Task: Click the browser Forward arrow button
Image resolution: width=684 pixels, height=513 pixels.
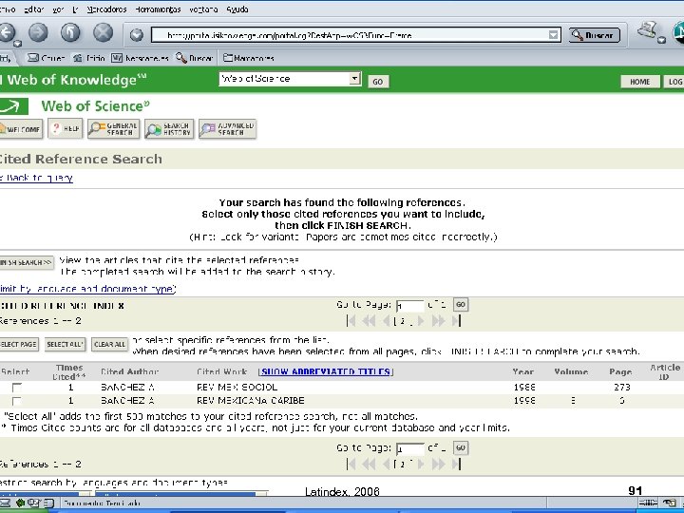Action: (38, 32)
